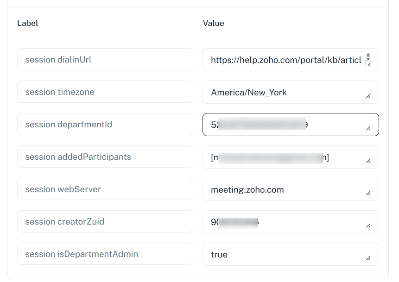Click the session isDepartmentAdmin label field
The image size is (399, 282).
(105, 254)
